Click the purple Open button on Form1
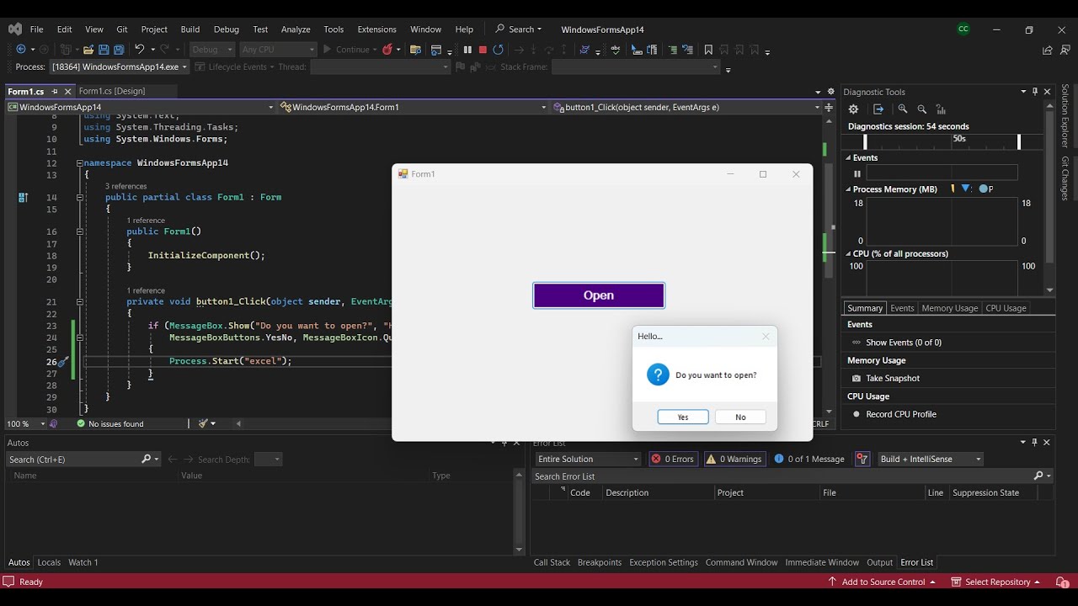Viewport: 1078px width, 606px height. tap(599, 295)
